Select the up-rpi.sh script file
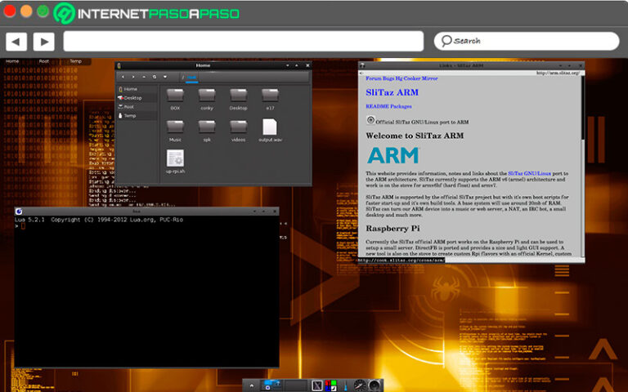628x392 pixels. tap(175, 161)
